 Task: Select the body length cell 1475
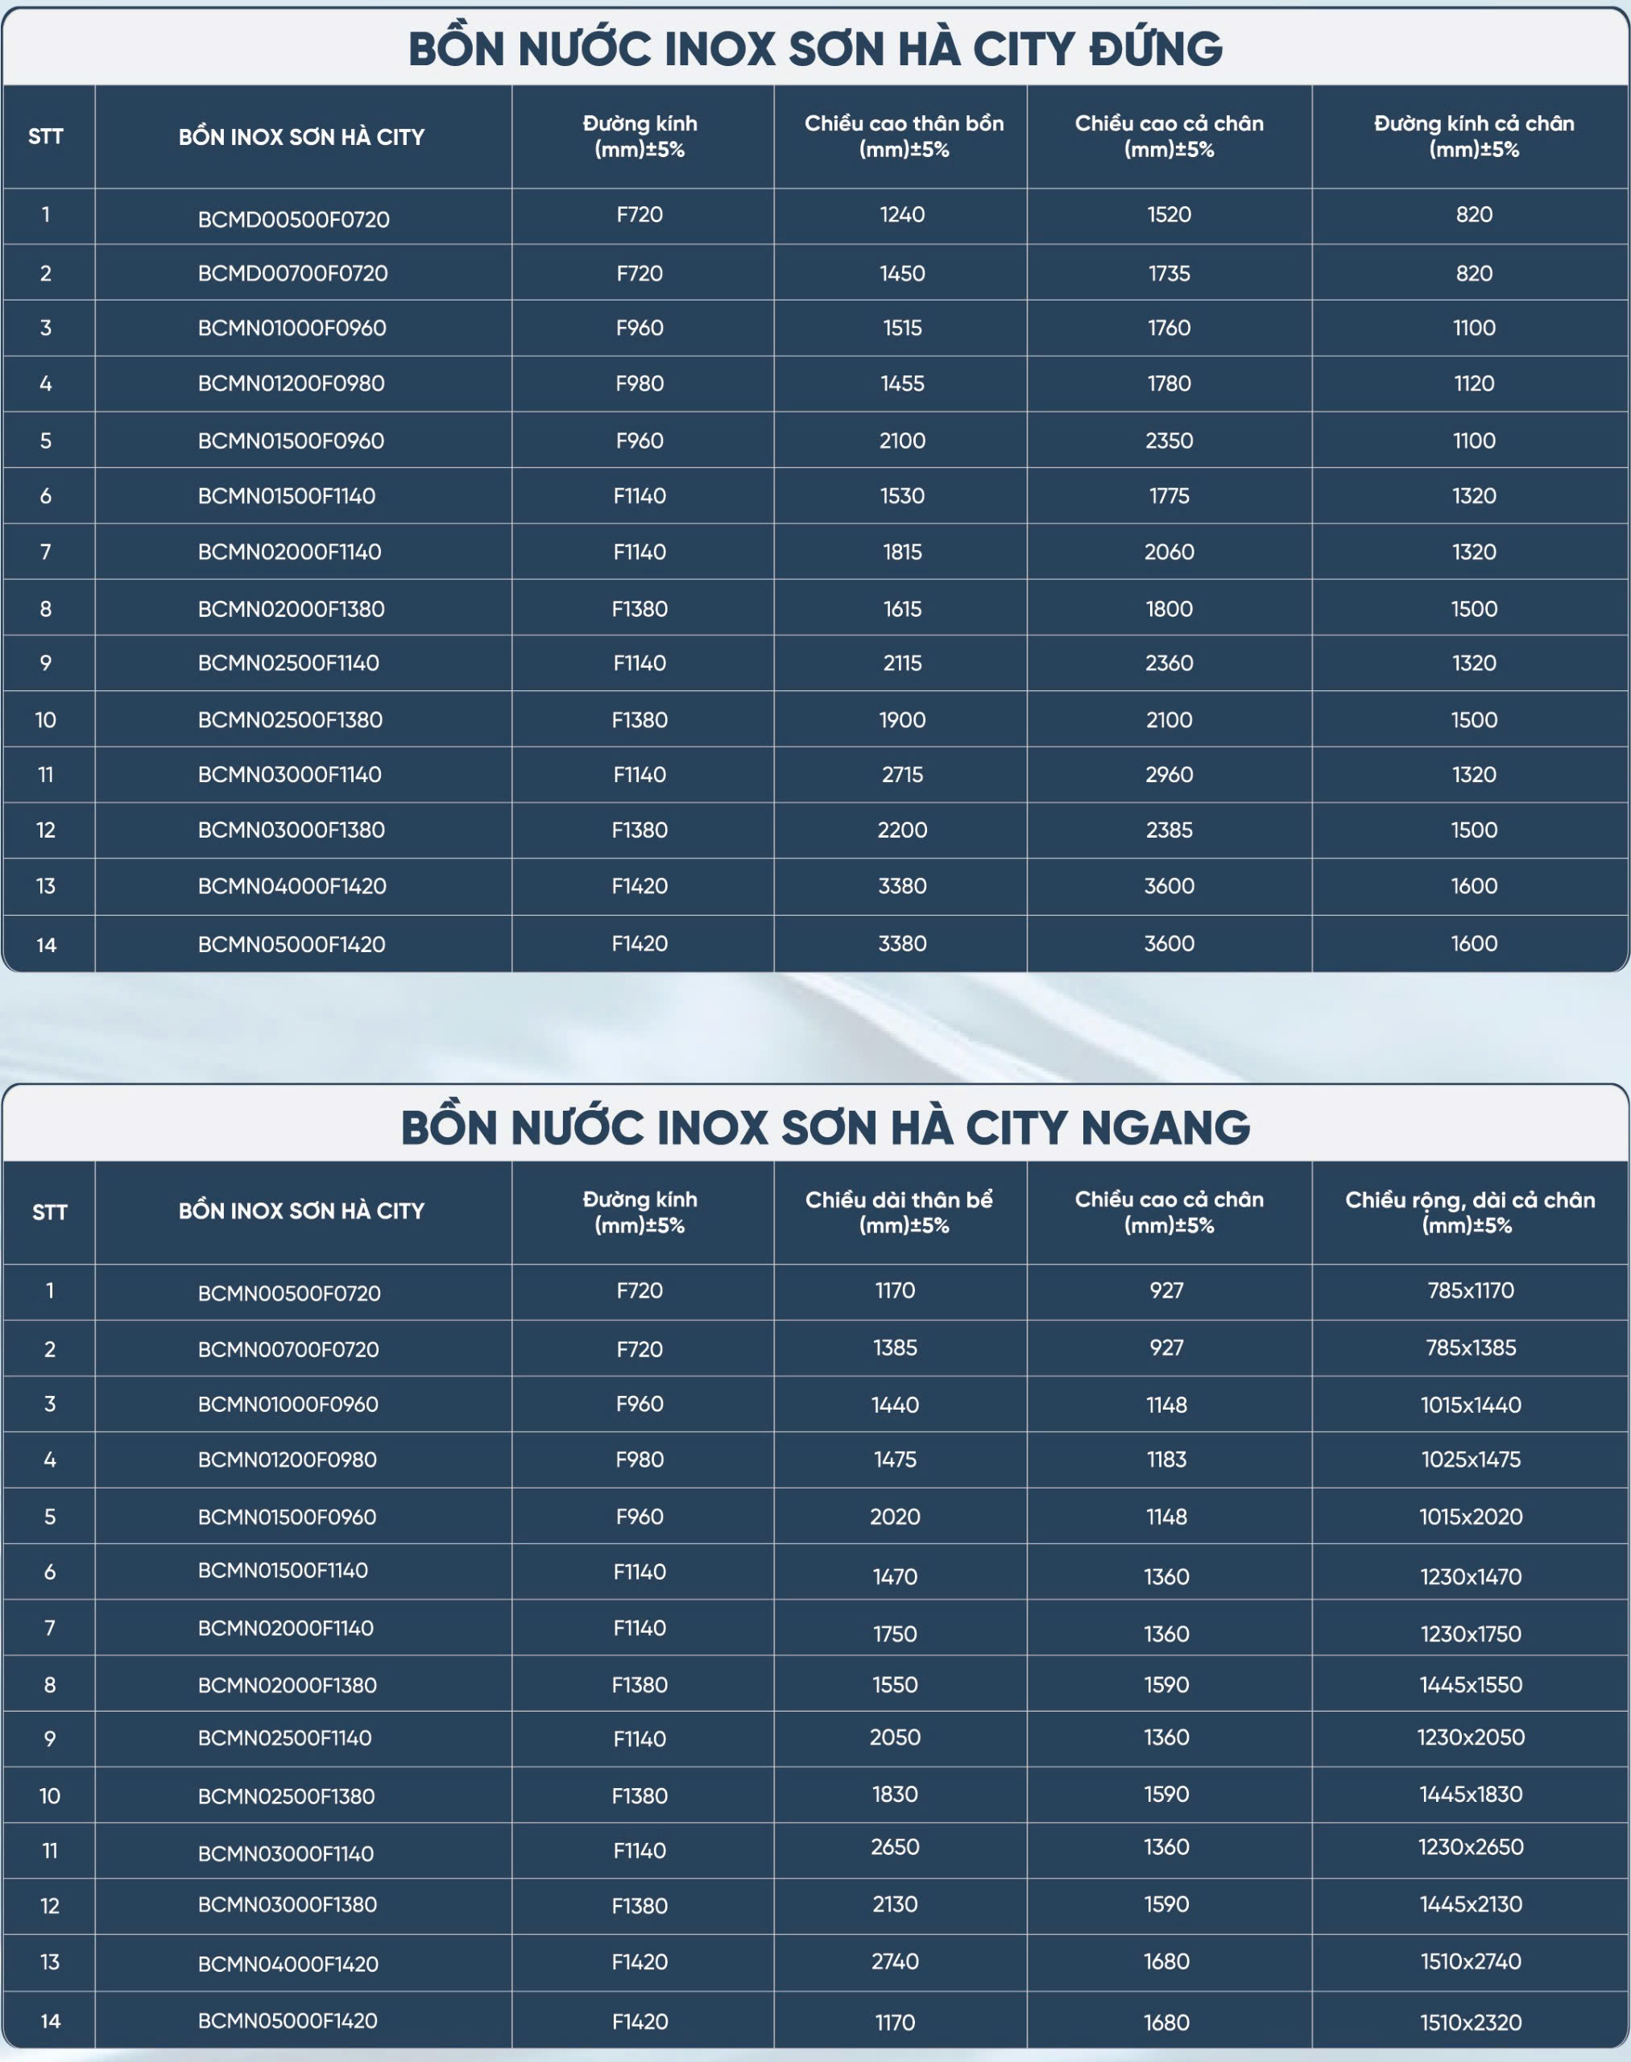pos(895,1460)
